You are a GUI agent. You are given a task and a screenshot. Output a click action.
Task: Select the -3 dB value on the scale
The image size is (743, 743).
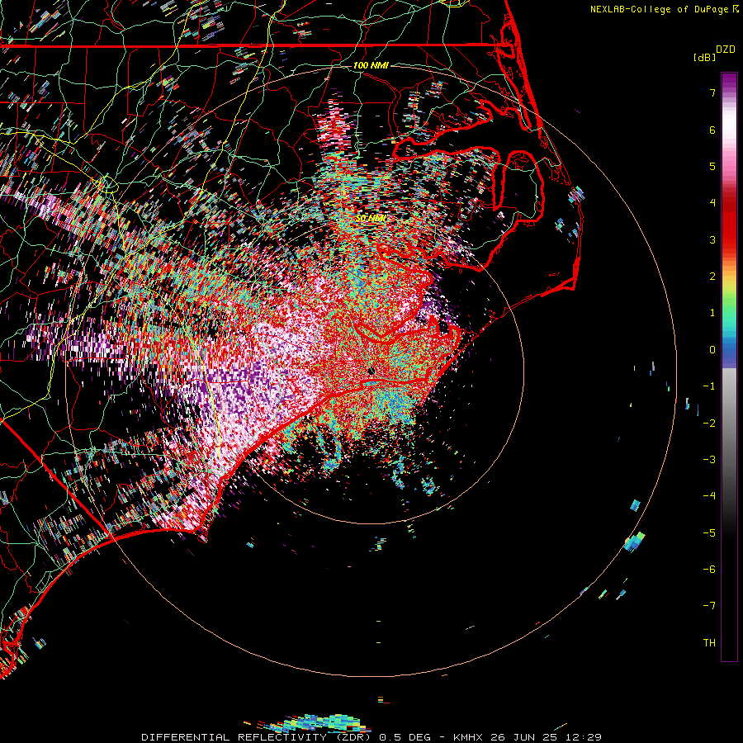[x=709, y=460]
